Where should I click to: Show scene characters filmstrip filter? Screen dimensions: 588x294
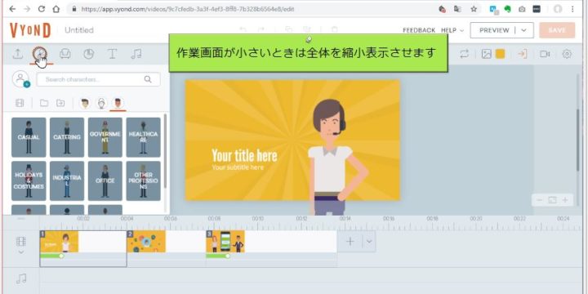pos(20,103)
